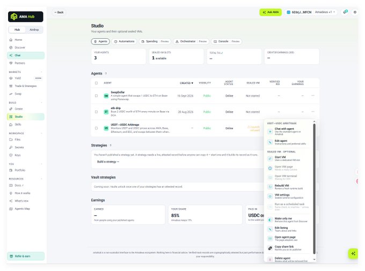Open Home in the sidebar
This screenshot has width=365, height=271.
pyautogui.click(x=26, y=40)
